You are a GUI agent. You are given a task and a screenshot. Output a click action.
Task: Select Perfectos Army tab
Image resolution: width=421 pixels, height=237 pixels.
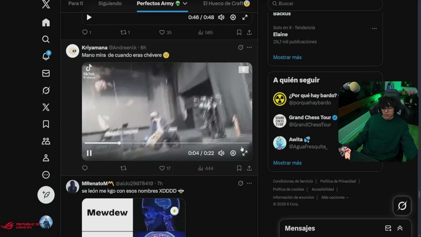(x=159, y=3)
